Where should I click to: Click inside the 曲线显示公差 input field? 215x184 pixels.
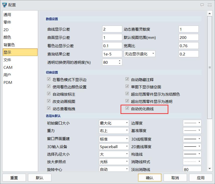click(x=112, y=29)
